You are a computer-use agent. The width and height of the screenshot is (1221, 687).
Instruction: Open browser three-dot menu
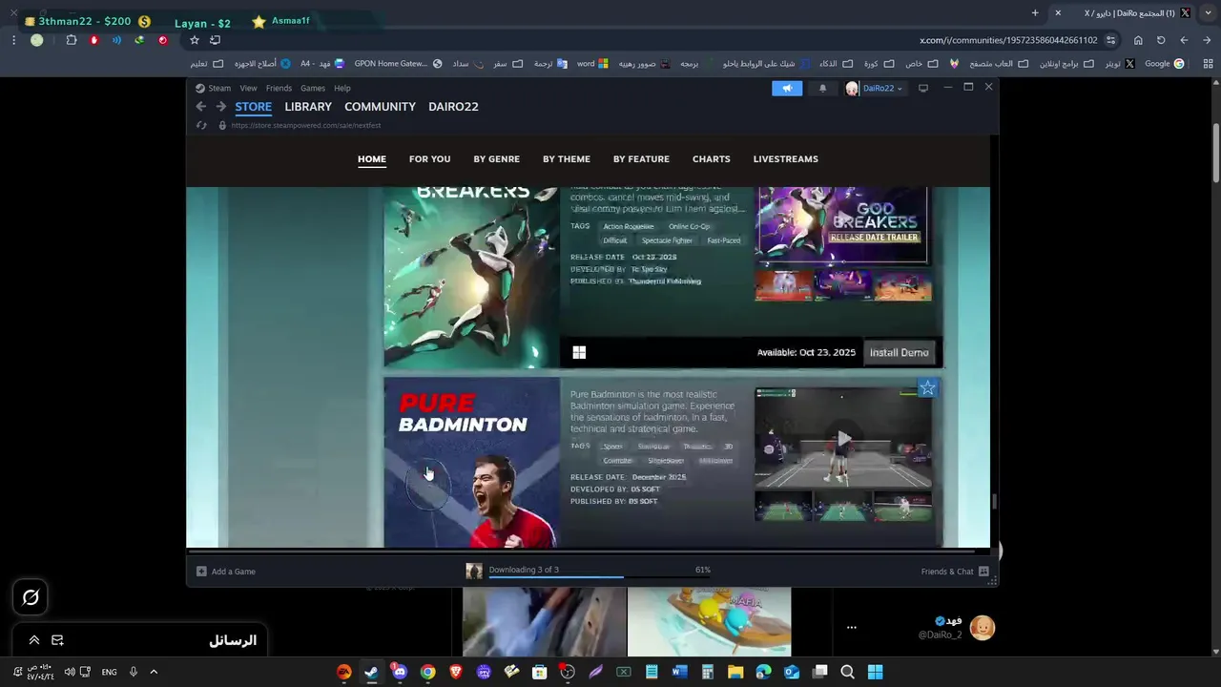click(x=13, y=40)
